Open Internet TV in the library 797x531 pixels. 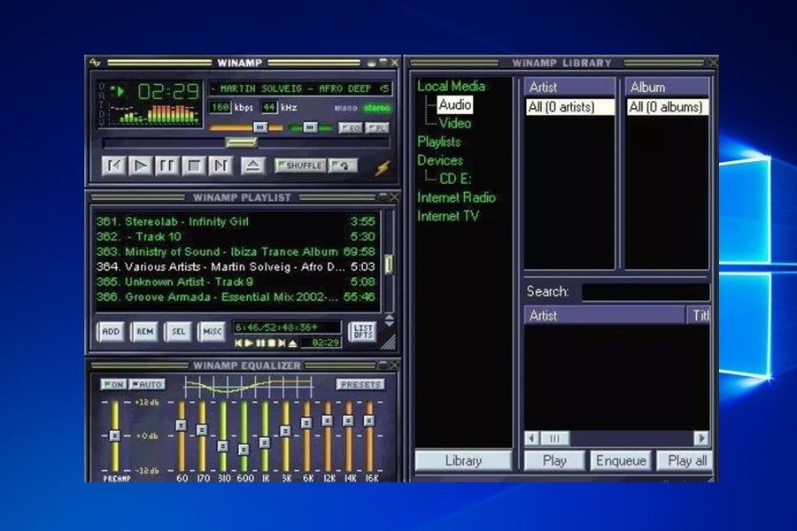(448, 216)
